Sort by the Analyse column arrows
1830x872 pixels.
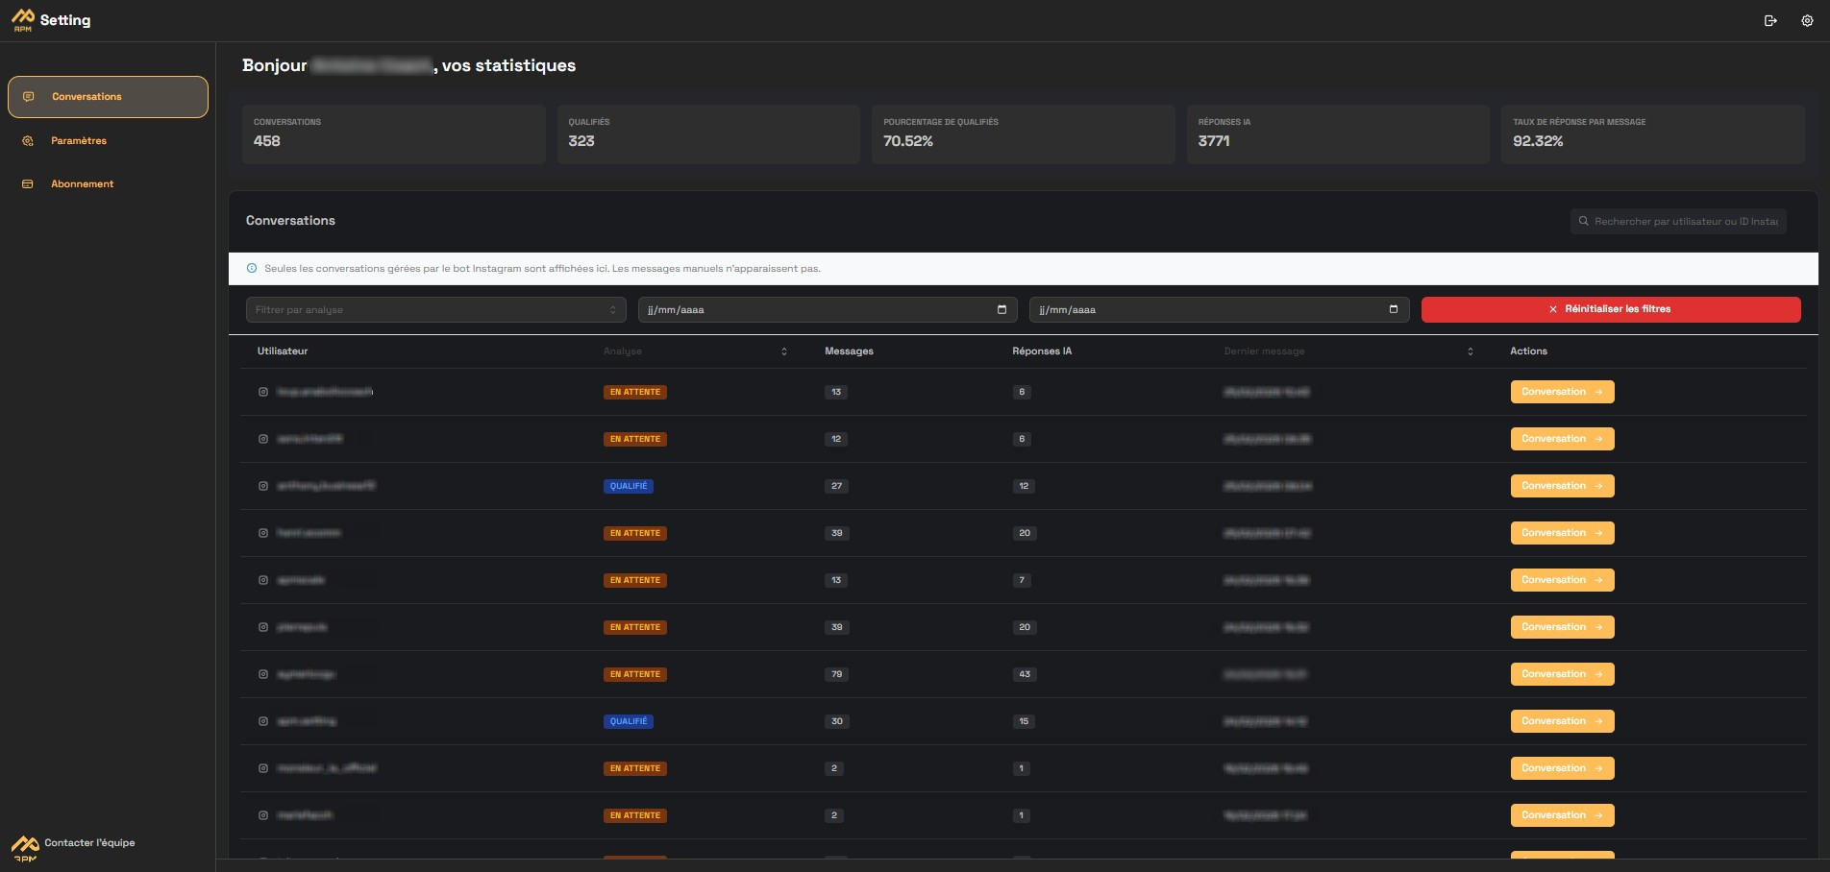click(783, 351)
